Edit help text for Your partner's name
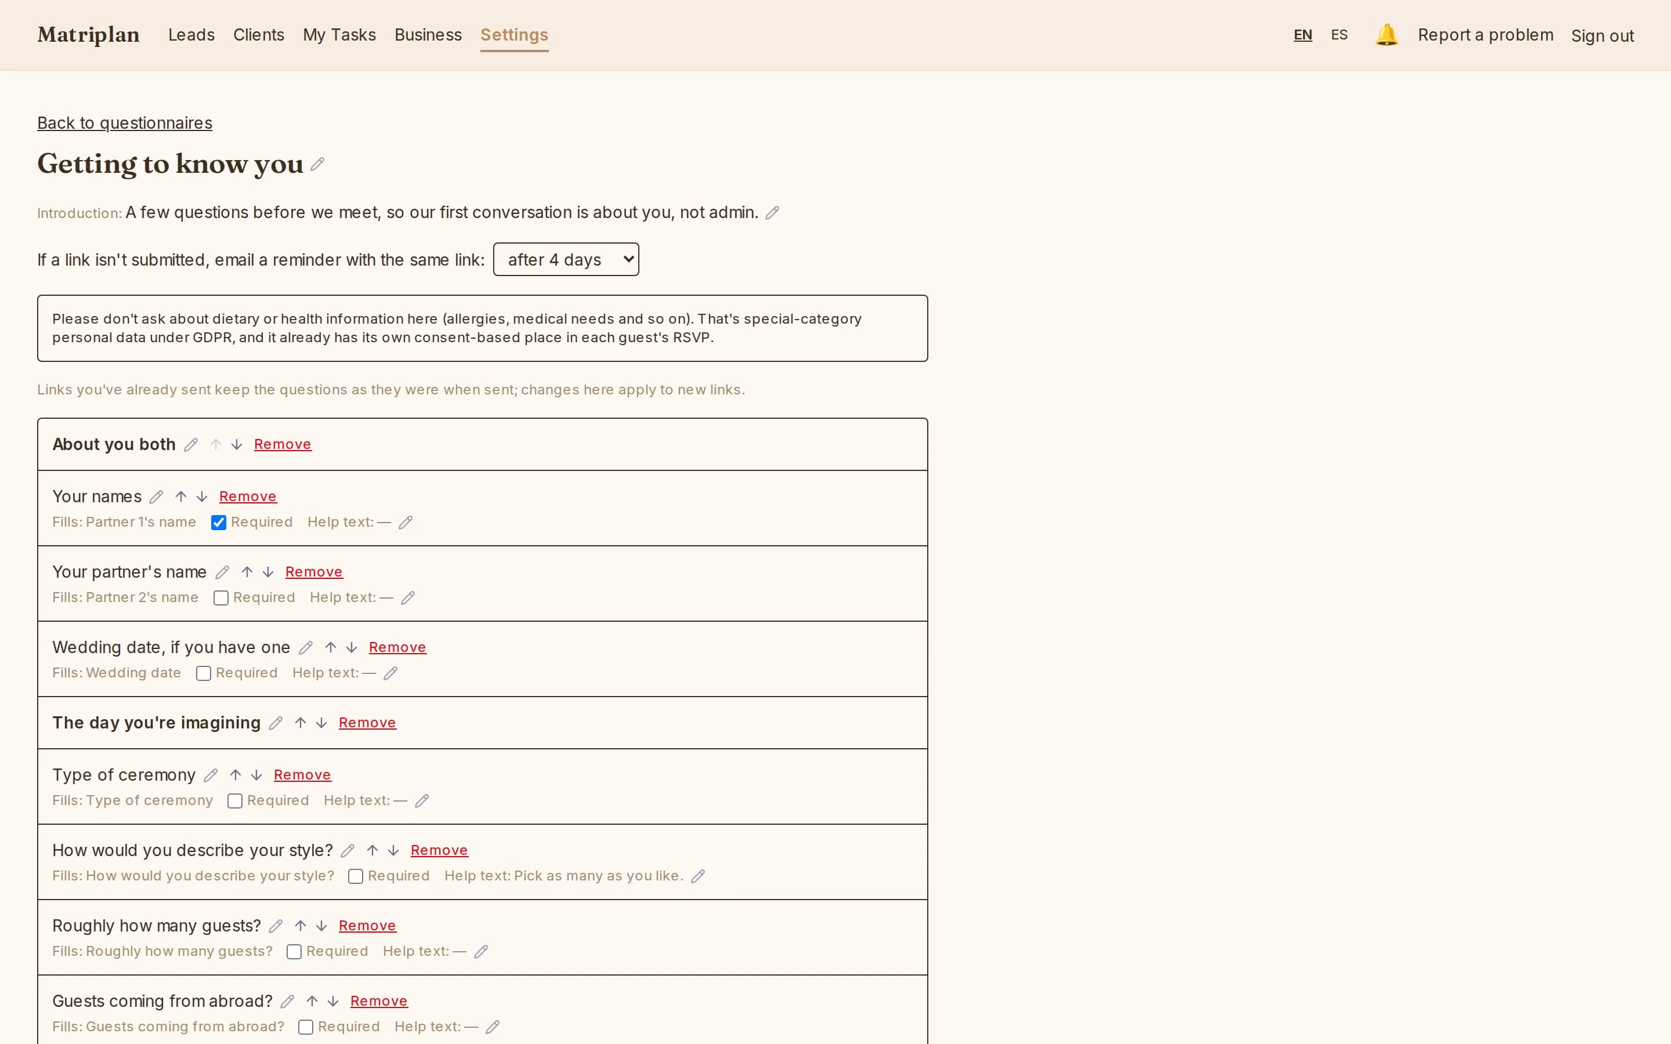 click(x=408, y=598)
